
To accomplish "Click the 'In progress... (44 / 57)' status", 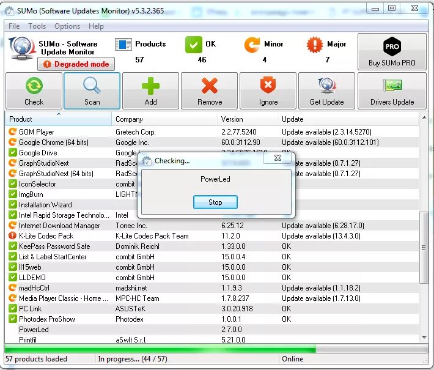I will pos(133,359).
